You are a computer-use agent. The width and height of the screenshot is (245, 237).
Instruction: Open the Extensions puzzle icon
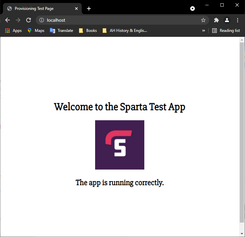click(x=216, y=20)
